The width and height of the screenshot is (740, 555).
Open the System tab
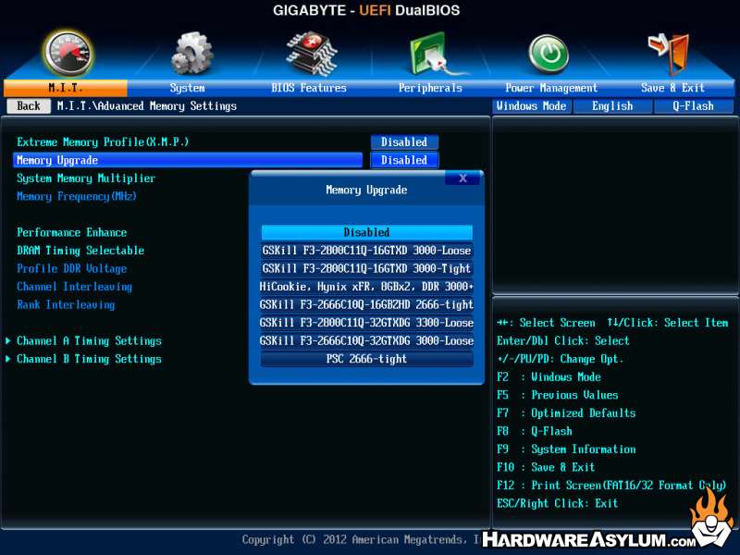(188, 88)
